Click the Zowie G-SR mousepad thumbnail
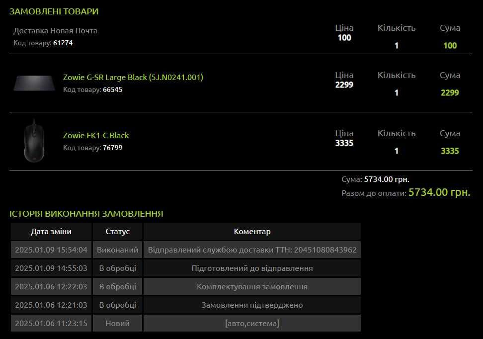483x339 pixels. pos(34,83)
